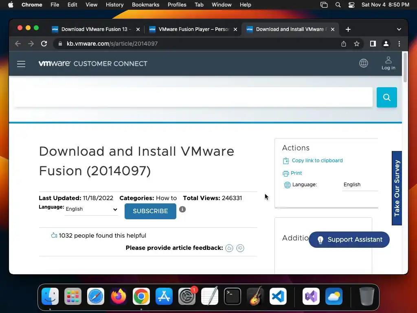Click the Subscribe button
417x313 pixels.
pyautogui.click(x=150, y=211)
